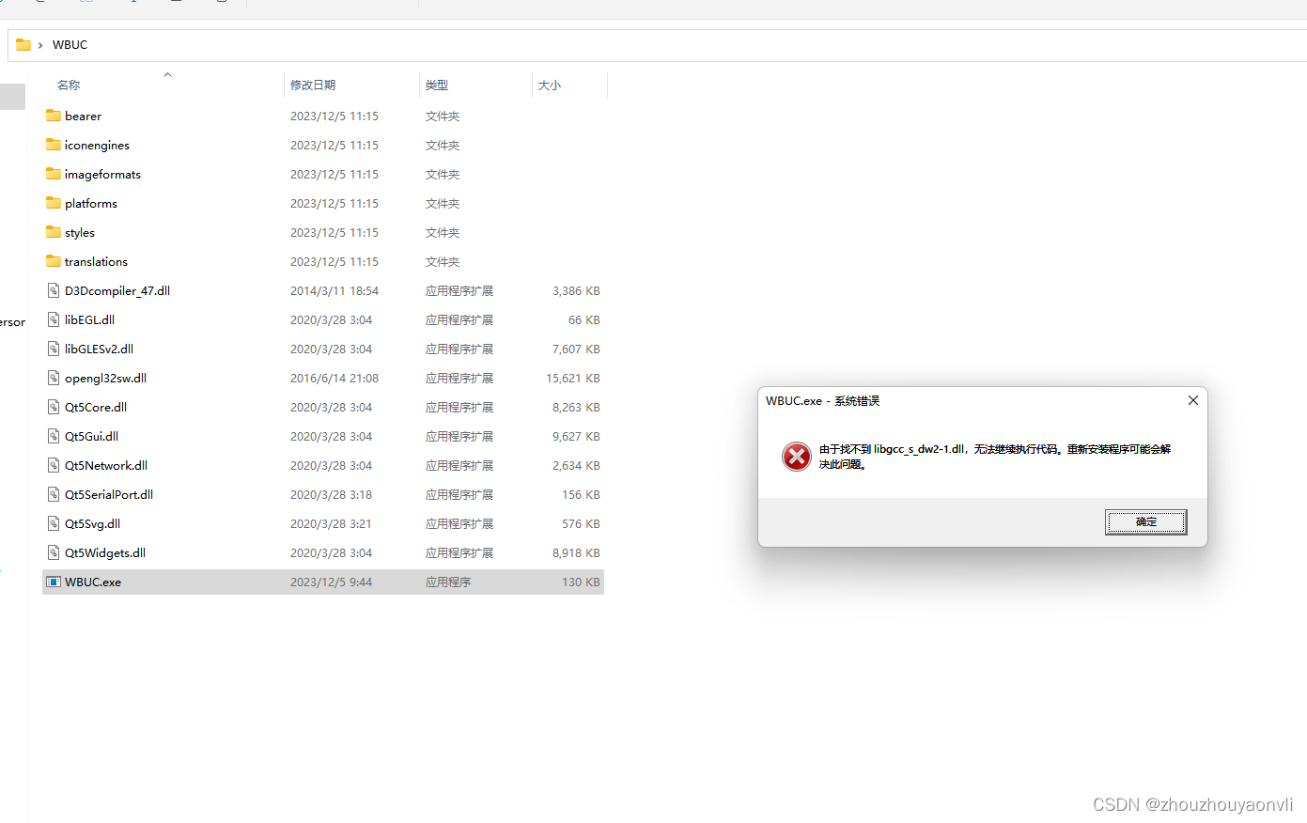Screen dimensions: 1307x823
Task: Select the WBUC.exe application icon
Action: point(54,582)
